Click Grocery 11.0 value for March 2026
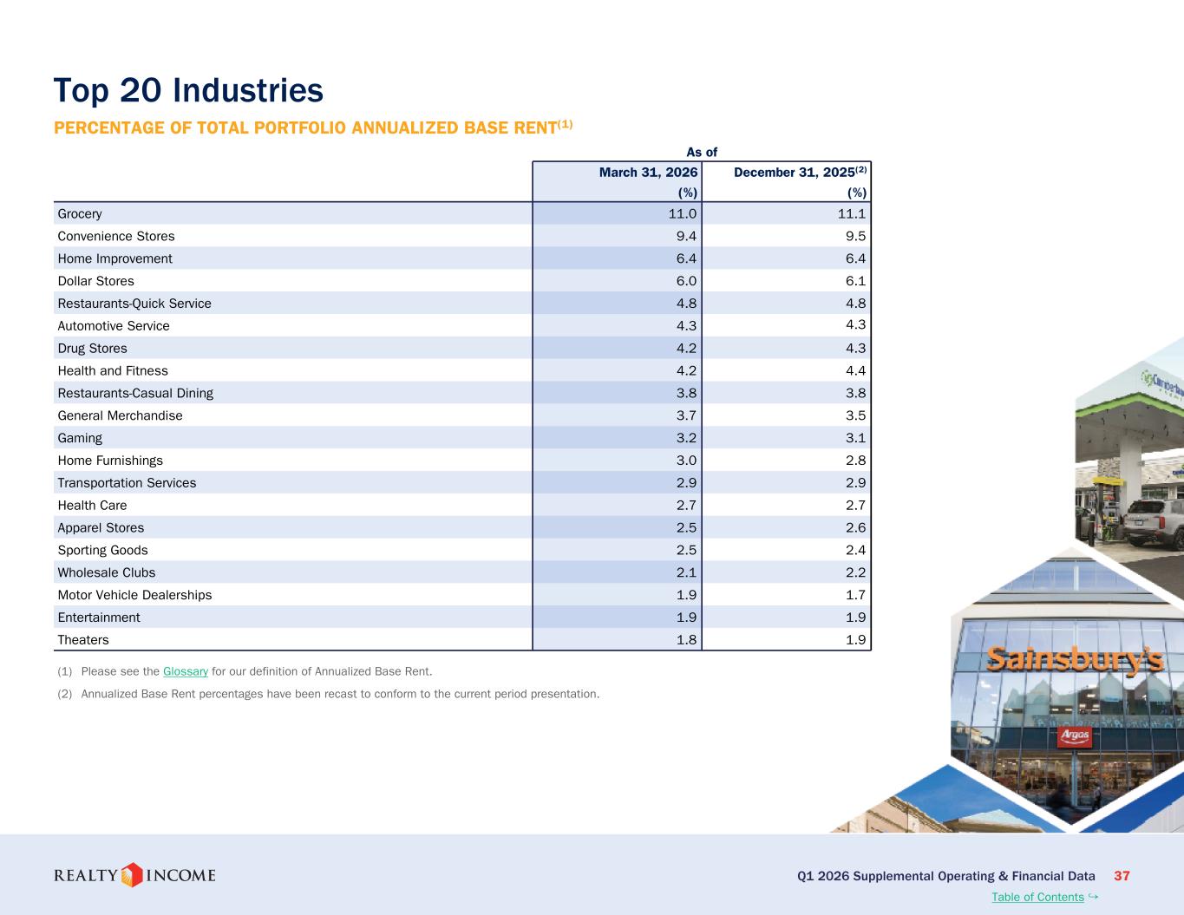 click(x=682, y=213)
